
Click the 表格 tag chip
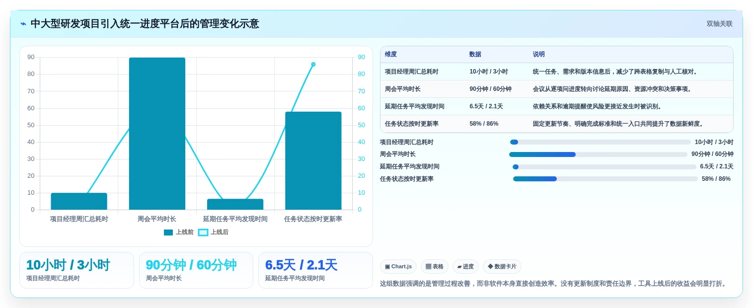[435, 266]
